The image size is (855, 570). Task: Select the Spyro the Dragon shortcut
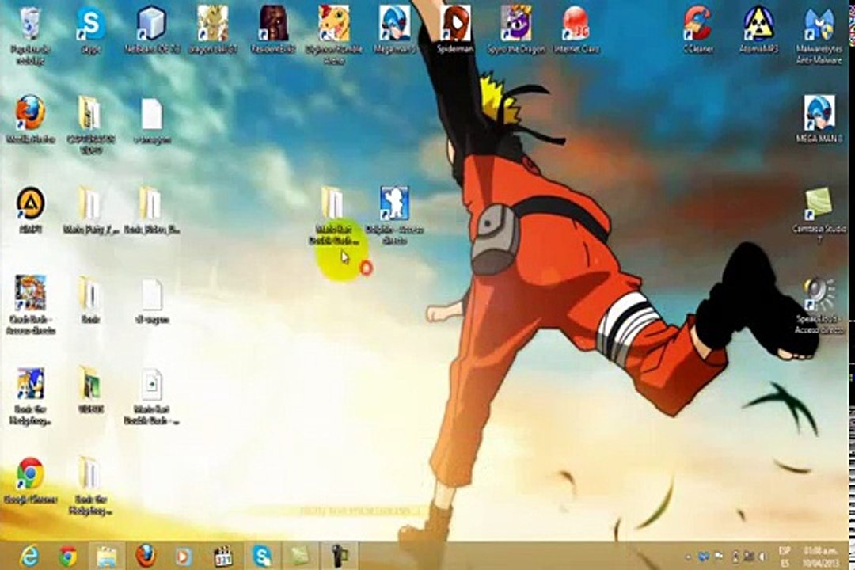(515, 30)
